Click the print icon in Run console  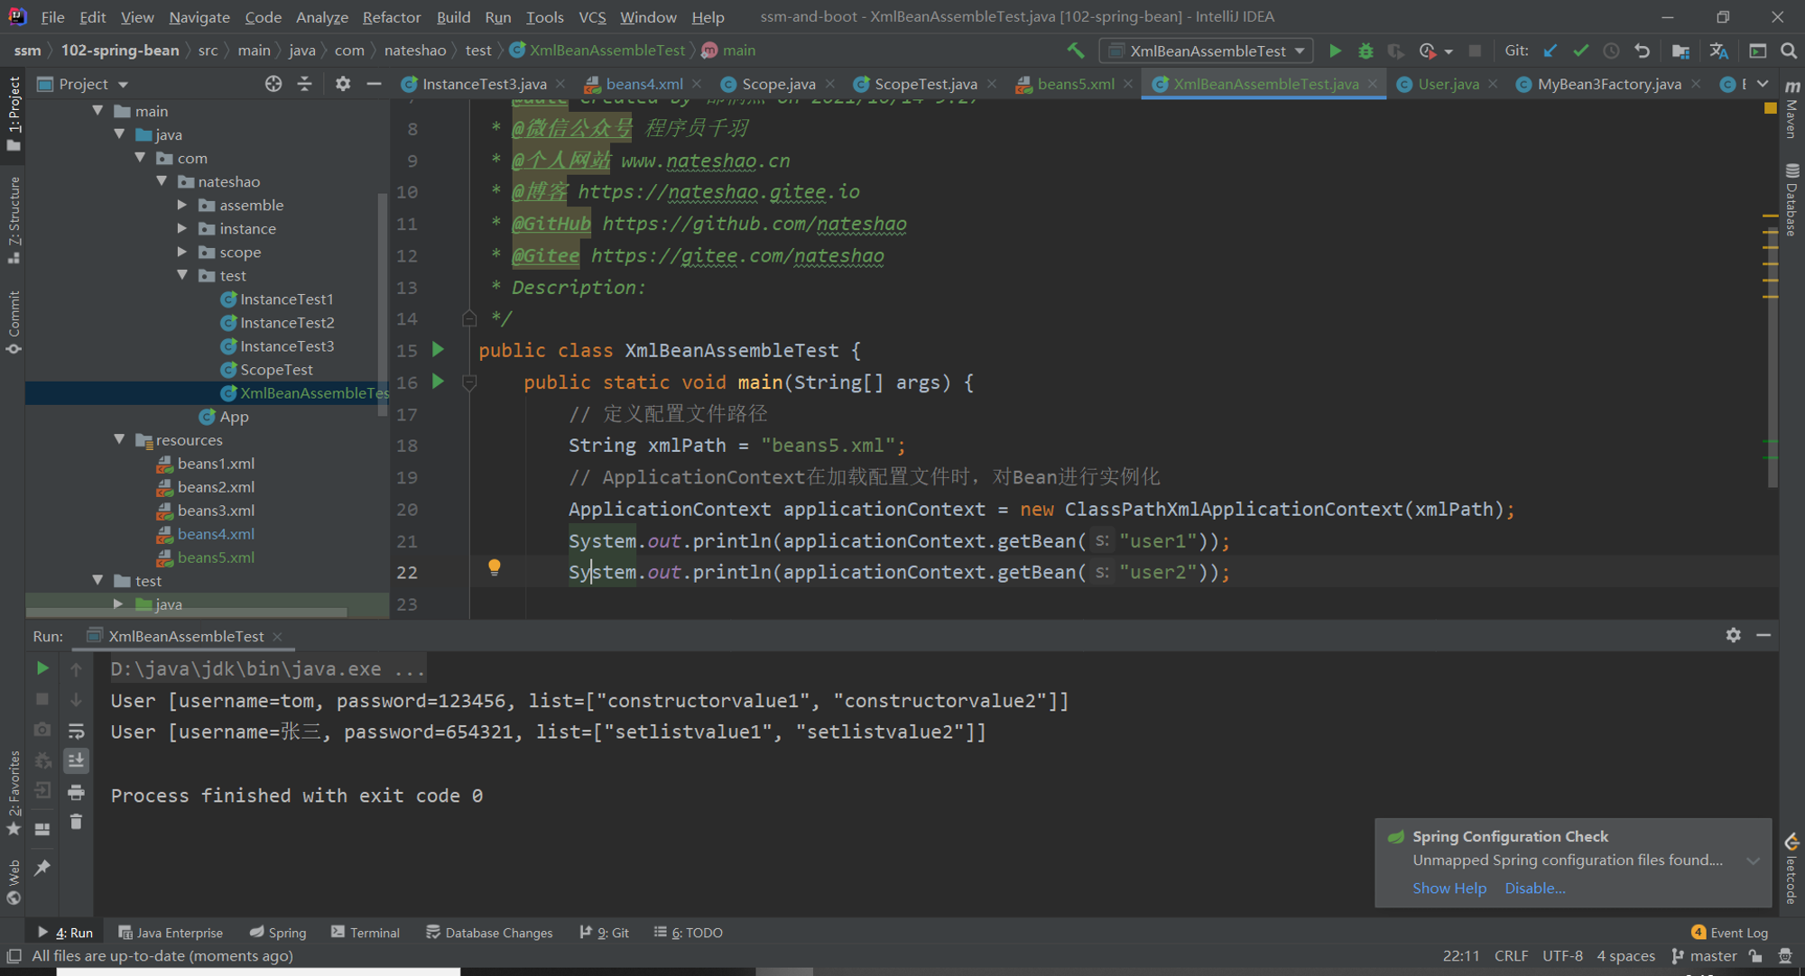point(76,792)
